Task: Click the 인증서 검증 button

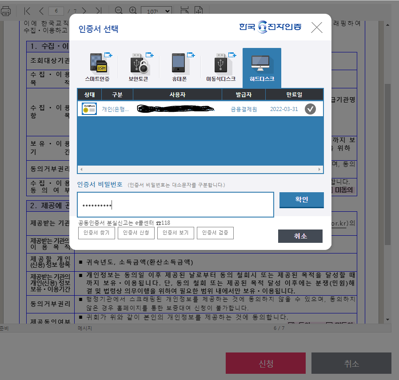Action: [215, 233]
